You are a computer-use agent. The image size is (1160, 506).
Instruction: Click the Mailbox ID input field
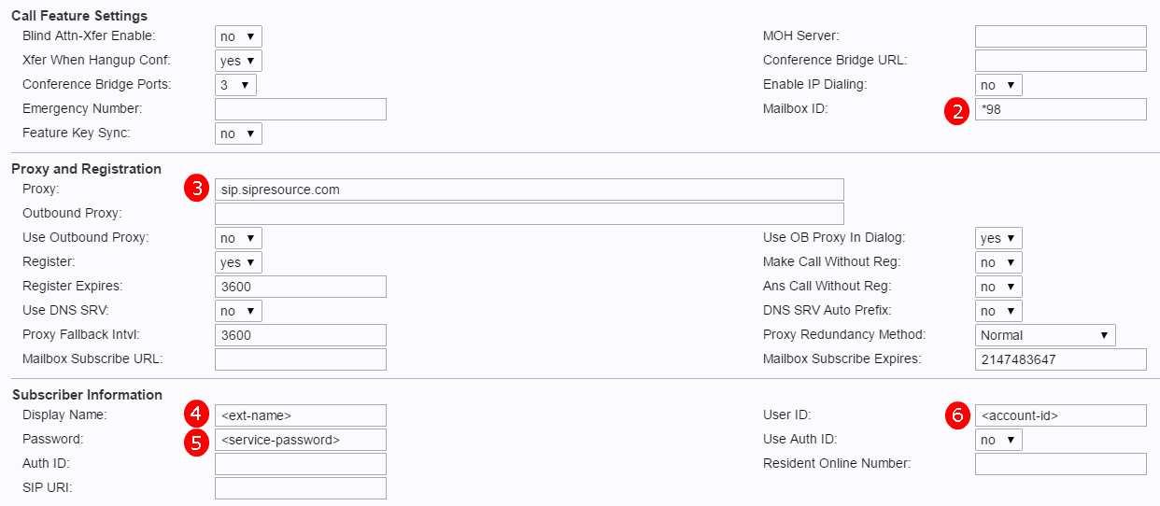1060,109
